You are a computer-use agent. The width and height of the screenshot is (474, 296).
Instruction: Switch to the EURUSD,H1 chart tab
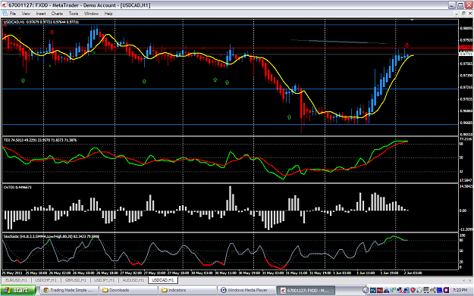(17, 280)
